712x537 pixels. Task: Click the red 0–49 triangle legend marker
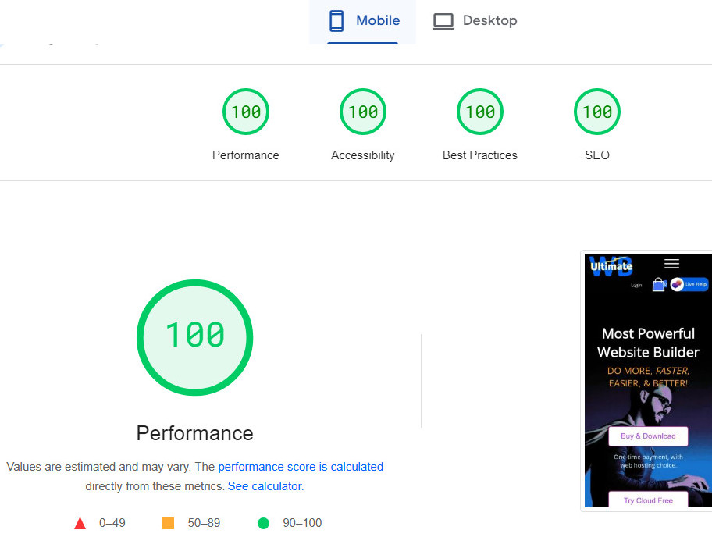coord(80,522)
